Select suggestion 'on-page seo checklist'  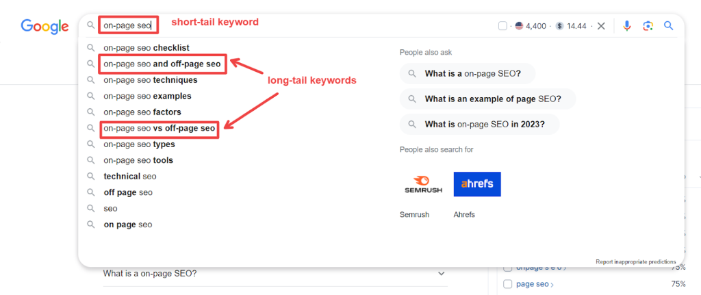click(x=146, y=48)
